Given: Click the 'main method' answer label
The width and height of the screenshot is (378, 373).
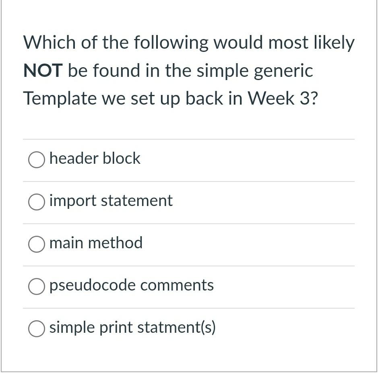Looking at the screenshot, I should tap(96, 243).
